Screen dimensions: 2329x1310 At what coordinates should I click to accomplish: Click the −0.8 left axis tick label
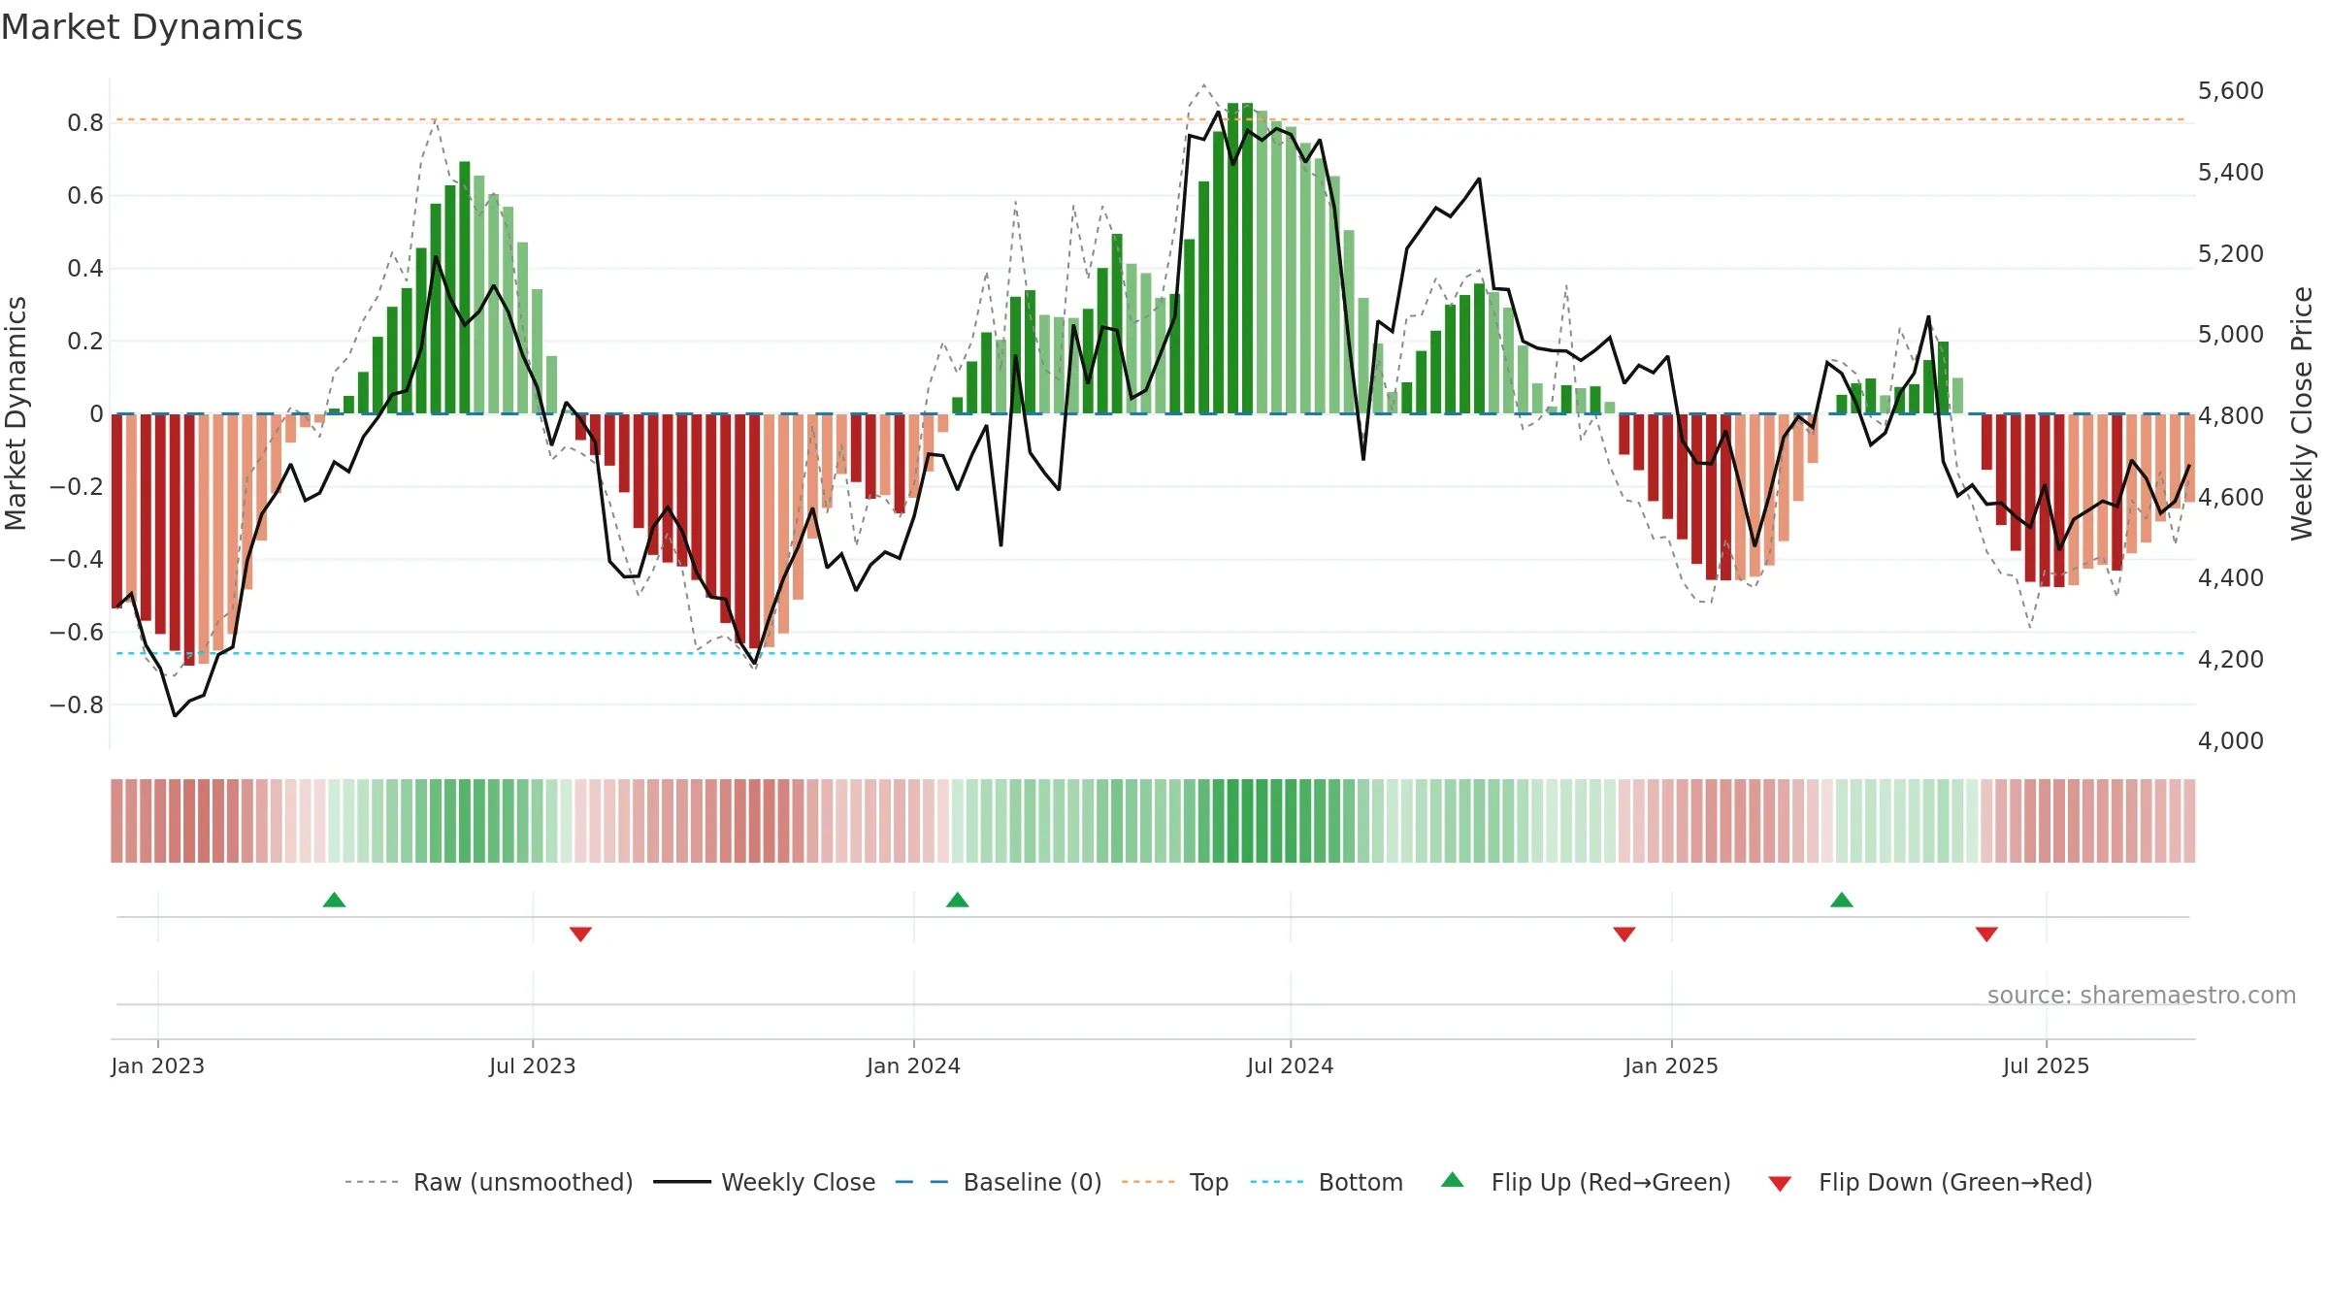tap(77, 704)
